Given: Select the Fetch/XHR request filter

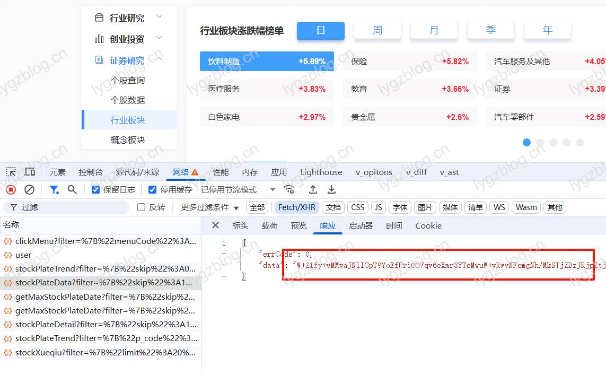Looking at the screenshot, I should tap(296, 207).
